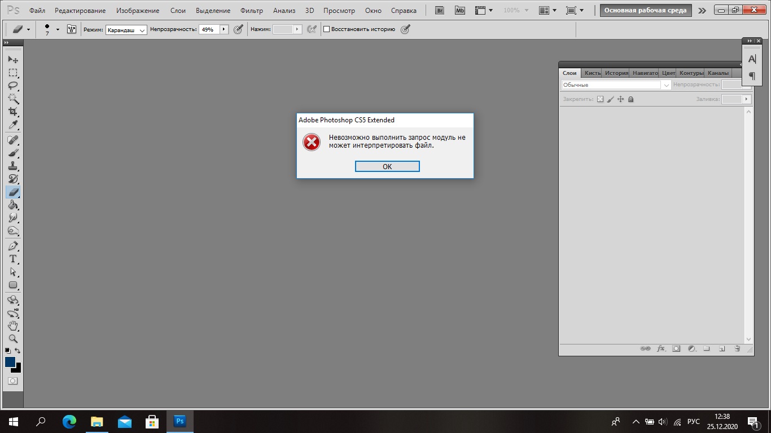Select the Dodge tool
The height and width of the screenshot is (433, 771).
point(13,231)
